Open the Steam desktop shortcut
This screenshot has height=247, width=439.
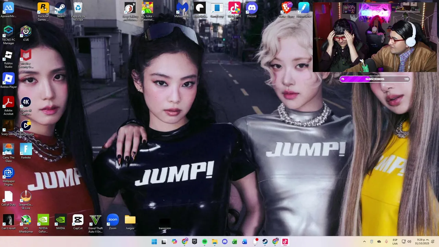60,10
